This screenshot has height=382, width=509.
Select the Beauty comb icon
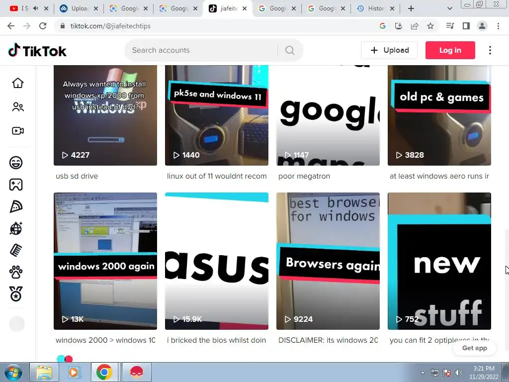(x=16, y=251)
